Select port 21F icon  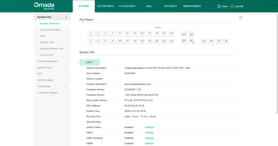(x=184, y=34)
